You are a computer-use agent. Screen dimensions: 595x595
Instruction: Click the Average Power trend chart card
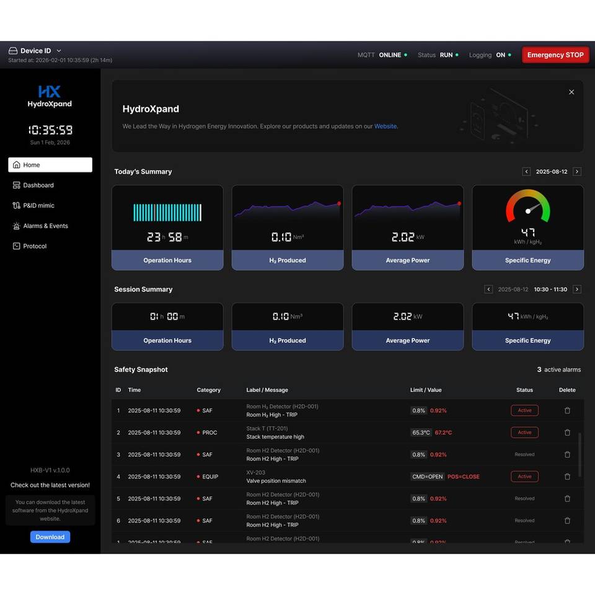[408, 227]
